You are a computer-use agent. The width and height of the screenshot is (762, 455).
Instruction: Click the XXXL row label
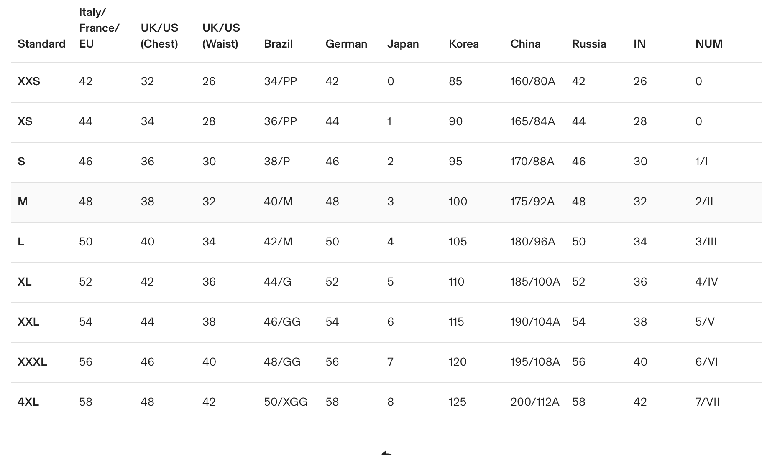(32, 362)
